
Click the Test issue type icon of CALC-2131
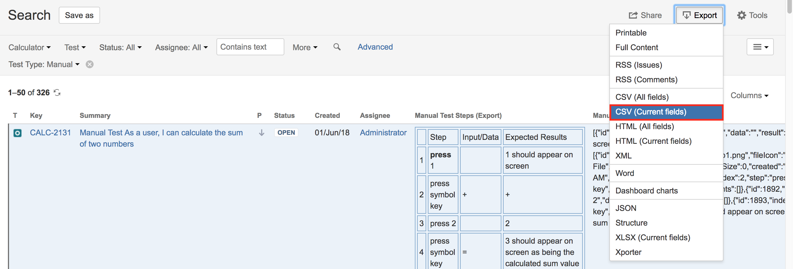coord(18,133)
